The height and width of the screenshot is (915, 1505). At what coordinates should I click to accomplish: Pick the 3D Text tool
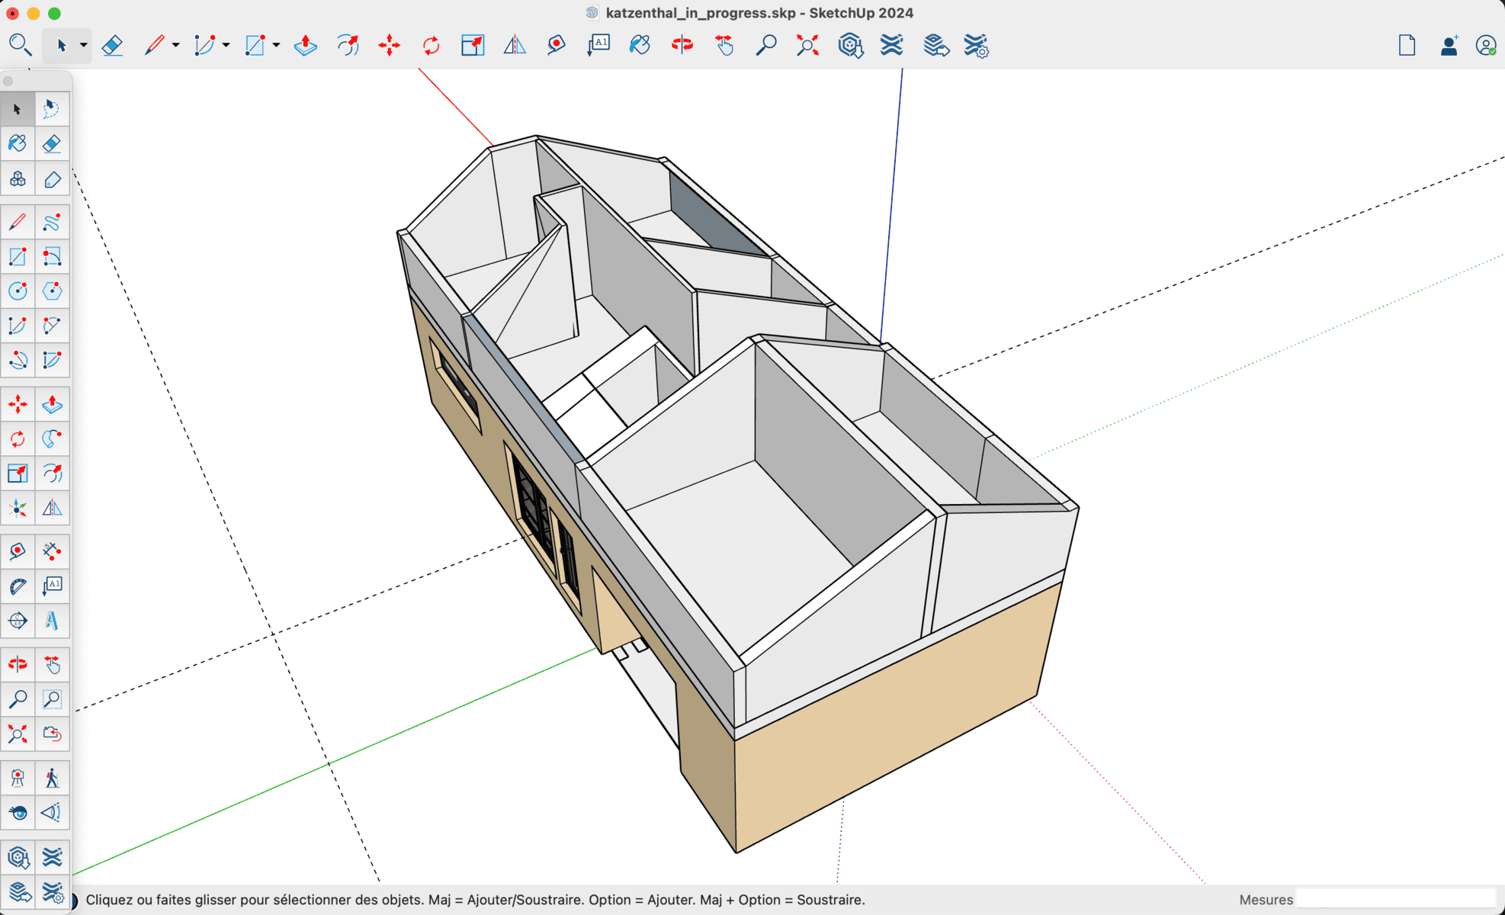[x=52, y=621]
